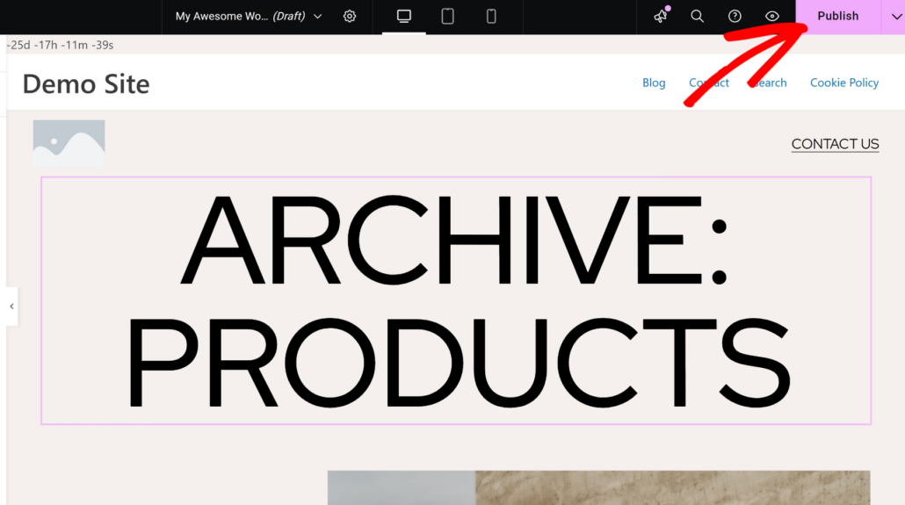Open the My Awesome Wo... (Draft) dropdown
Screen dimensions: 905x505
[x=249, y=17]
